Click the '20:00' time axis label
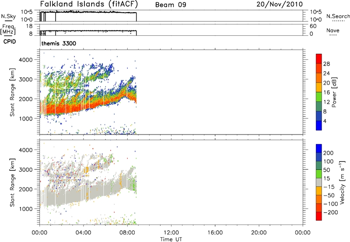The width and height of the screenshot is (350, 242). click(259, 233)
